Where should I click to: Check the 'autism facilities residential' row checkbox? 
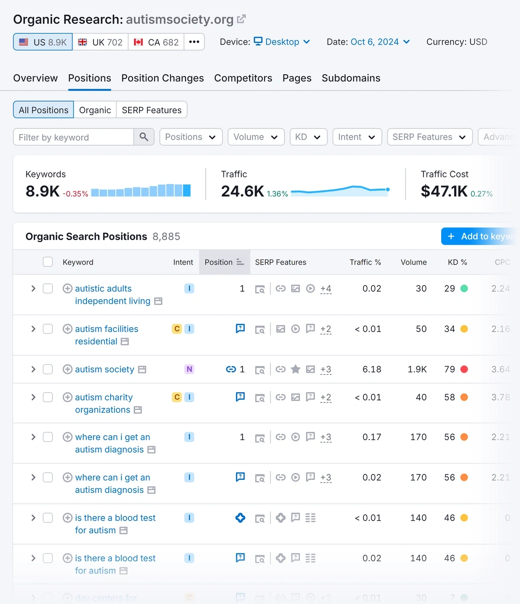point(48,329)
